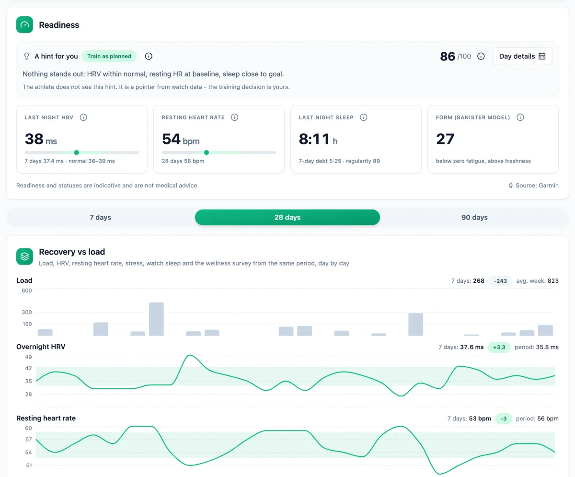Click the tallest bar in Load chart

click(x=156, y=319)
